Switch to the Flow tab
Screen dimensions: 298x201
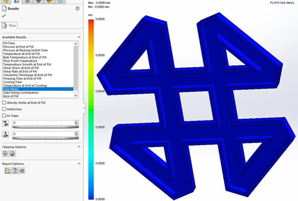coord(10,26)
